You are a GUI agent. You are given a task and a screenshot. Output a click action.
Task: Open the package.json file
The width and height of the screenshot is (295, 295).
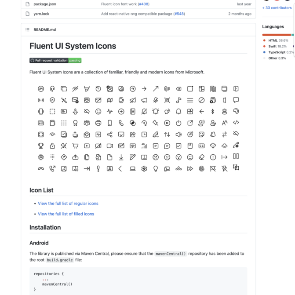pos(45,4)
